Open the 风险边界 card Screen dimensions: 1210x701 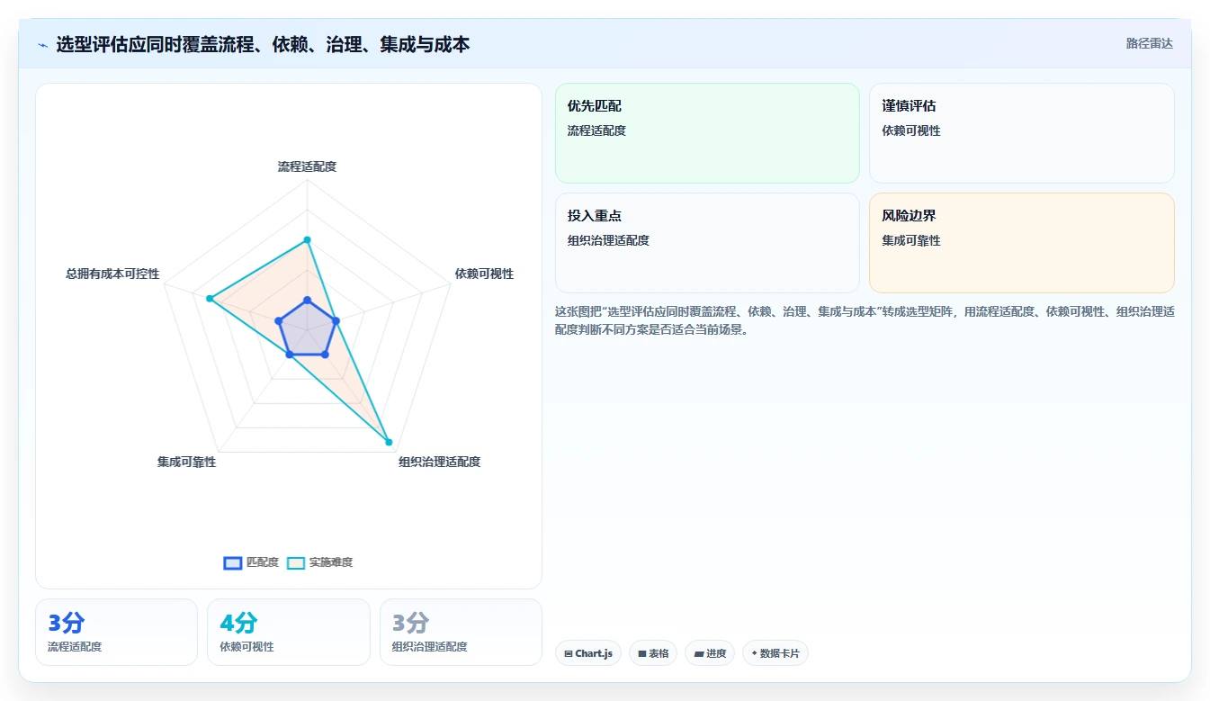1022,243
